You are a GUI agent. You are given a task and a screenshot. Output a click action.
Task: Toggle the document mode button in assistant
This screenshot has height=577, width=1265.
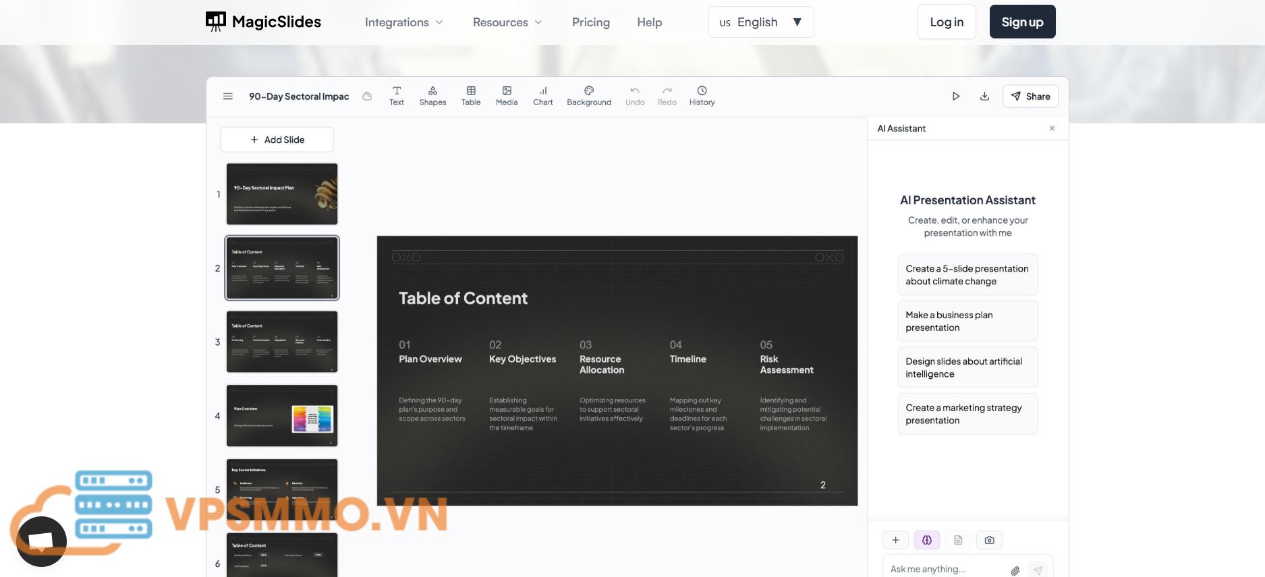pos(958,540)
